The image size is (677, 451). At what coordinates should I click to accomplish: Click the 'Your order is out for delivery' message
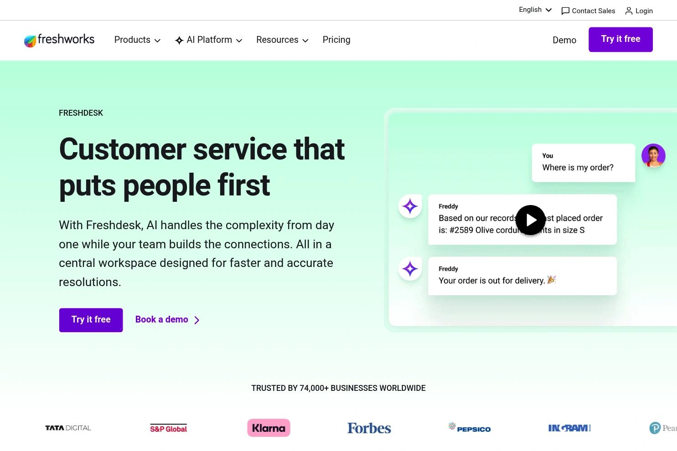click(522, 276)
